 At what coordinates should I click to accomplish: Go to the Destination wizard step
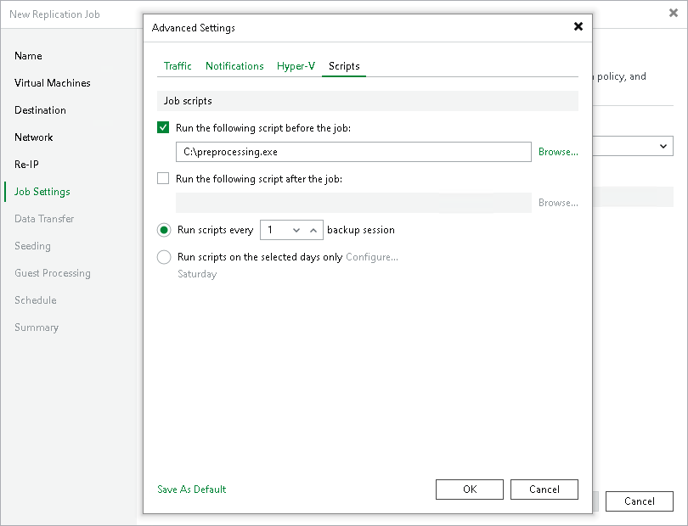click(x=40, y=110)
